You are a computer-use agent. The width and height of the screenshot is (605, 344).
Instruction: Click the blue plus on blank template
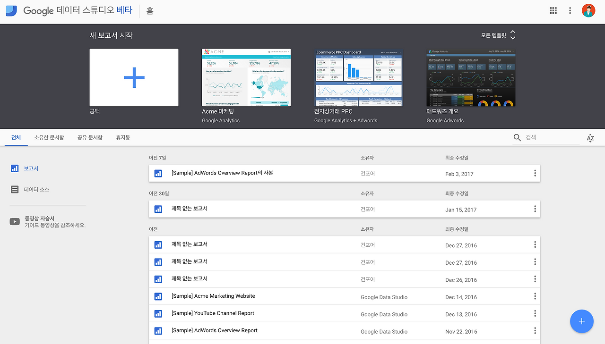click(134, 77)
